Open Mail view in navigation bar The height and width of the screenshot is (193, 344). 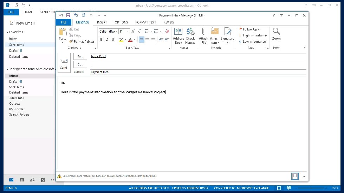[11, 180]
